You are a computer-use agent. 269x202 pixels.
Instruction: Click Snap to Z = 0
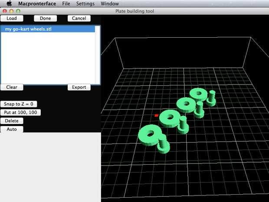coord(19,104)
